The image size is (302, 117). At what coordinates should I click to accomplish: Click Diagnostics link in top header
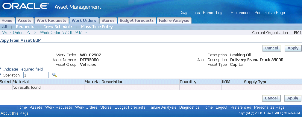point(190,13)
